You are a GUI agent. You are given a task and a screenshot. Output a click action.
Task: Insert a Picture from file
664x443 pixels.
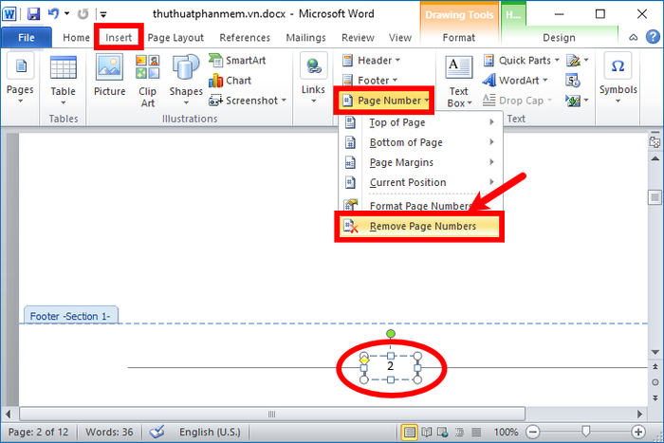(x=110, y=76)
